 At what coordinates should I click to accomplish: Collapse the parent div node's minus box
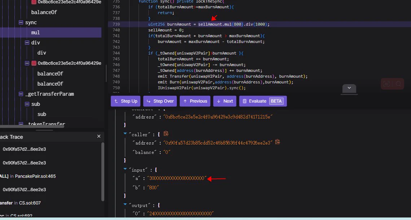(27, 43)
